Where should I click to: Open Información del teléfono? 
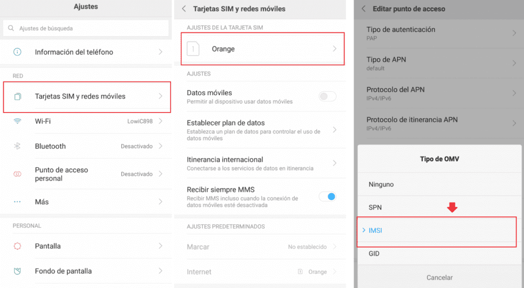pos(86,52)
